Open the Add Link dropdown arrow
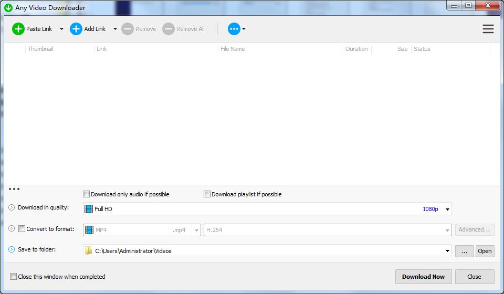 pyautogui.click(x=115, y=29)
